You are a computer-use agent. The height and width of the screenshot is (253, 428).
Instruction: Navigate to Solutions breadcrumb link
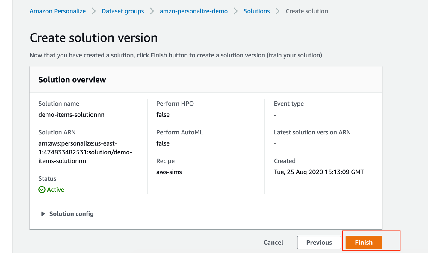tap(257, 11)
